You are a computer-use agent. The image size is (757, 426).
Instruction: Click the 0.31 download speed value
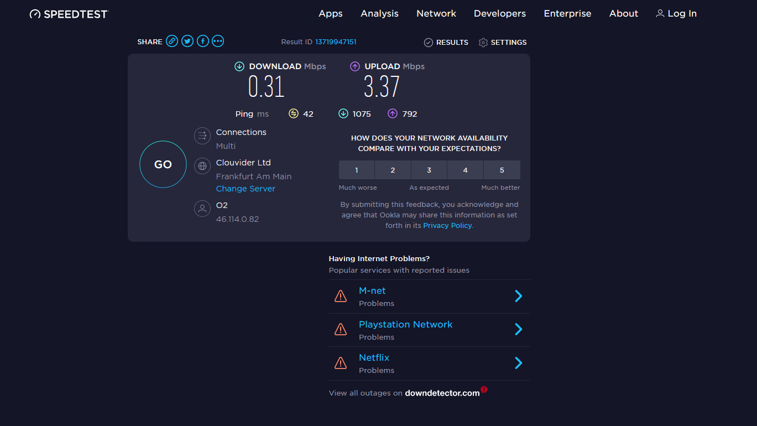[266, 87]
